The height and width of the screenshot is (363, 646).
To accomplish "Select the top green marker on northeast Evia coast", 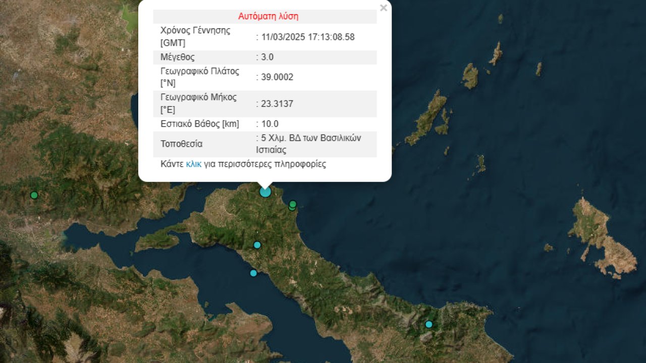I will point(293,204).
